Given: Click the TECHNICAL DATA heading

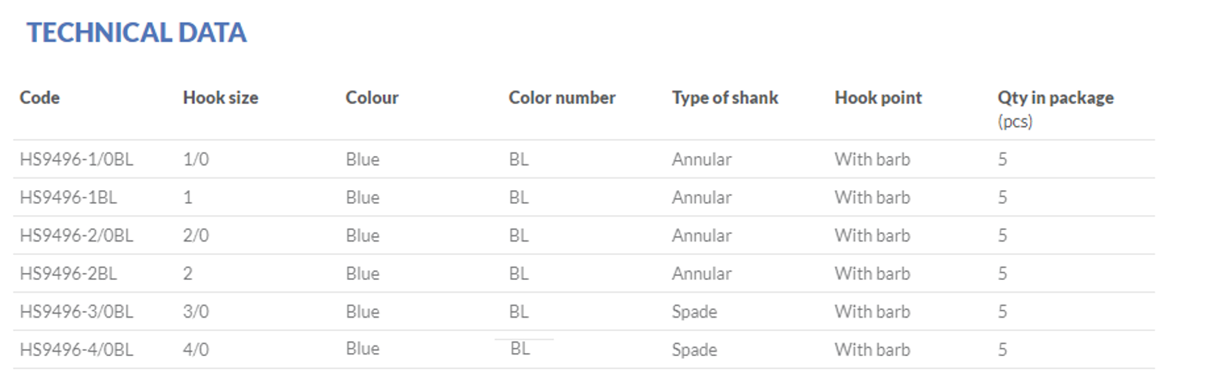Looking at the screenshot, I should click(x=137, y=32).
